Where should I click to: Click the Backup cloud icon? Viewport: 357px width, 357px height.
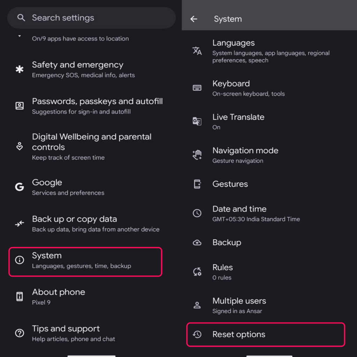point(197,242)
